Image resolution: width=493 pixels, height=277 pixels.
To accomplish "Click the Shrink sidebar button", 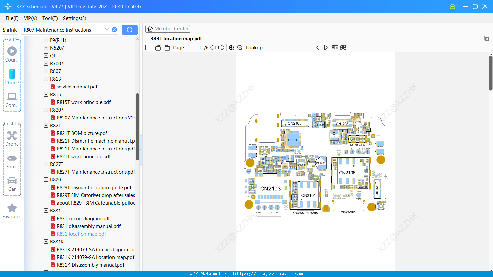I will tap(9, 29).
